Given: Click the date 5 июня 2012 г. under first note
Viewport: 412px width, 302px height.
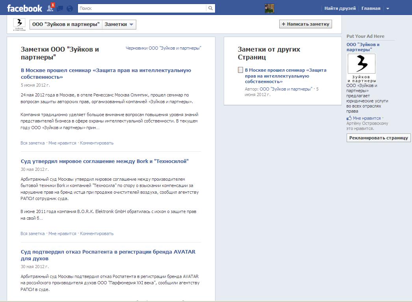Looking at the screenshot, I should tap(35, 85).
